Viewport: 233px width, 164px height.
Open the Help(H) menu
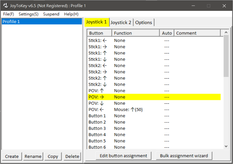point(71,14)
